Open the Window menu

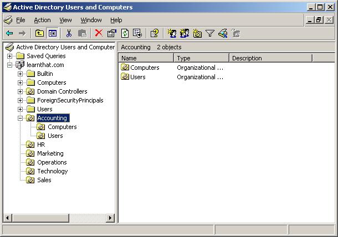(x=91, y=20)
